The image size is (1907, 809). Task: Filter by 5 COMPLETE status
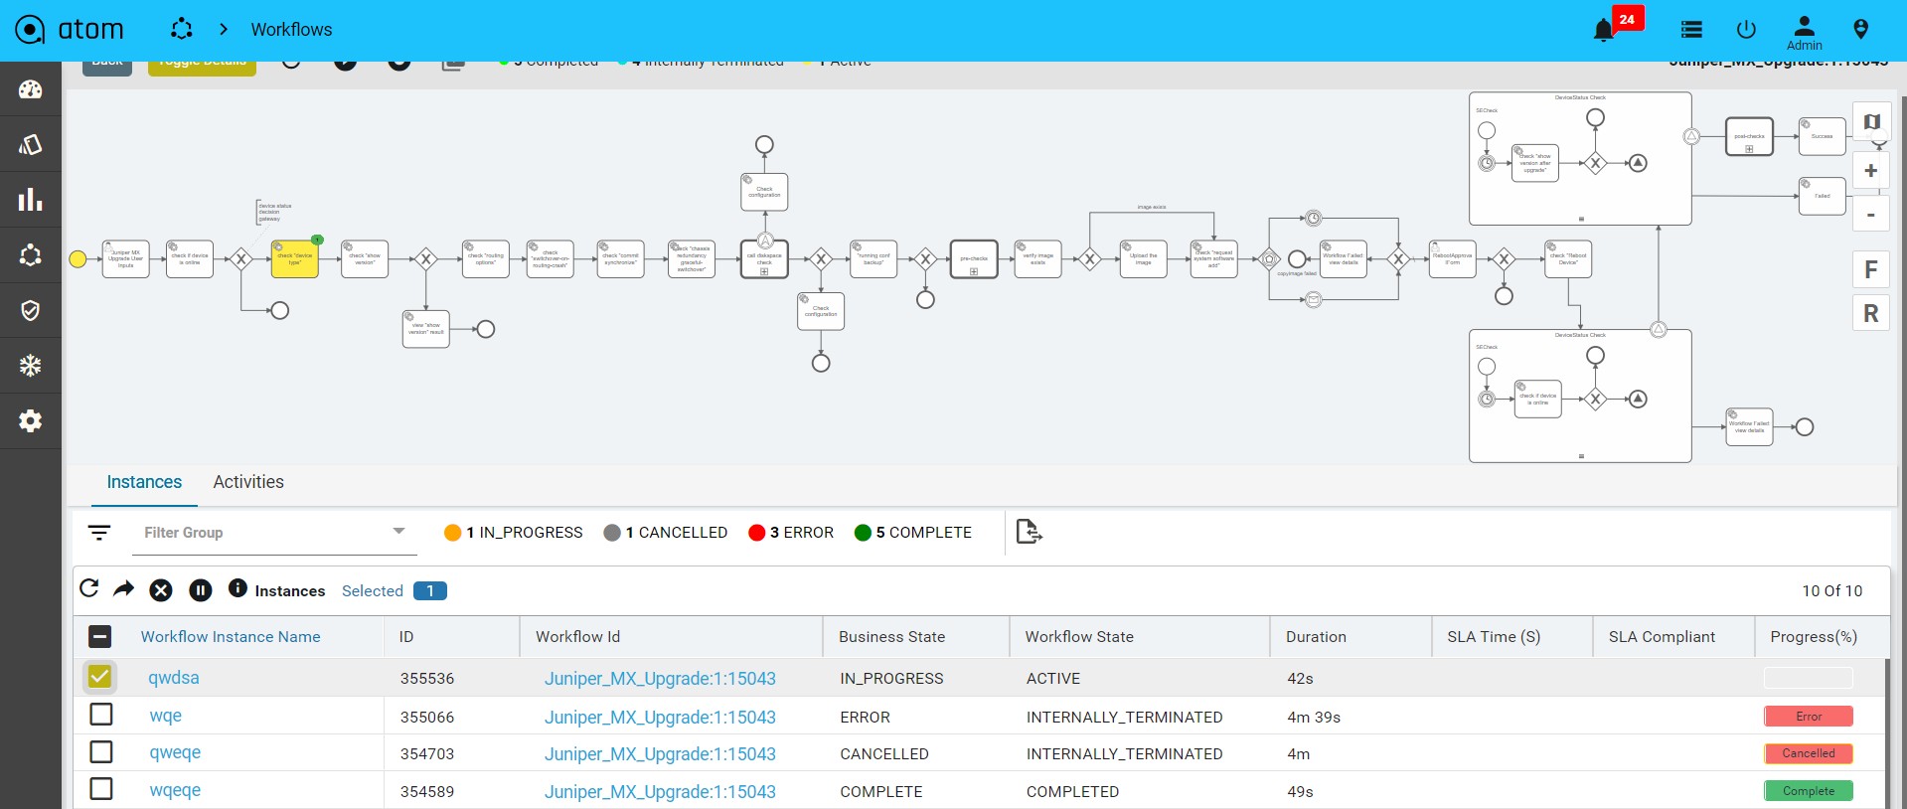click(x=913, y=533)
